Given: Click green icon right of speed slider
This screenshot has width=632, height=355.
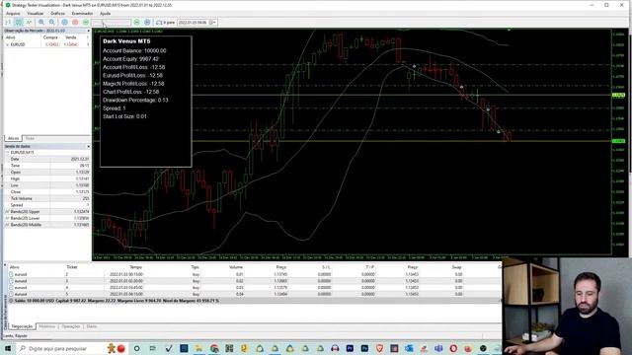Looking at the screenshot, I should (136, 22).
